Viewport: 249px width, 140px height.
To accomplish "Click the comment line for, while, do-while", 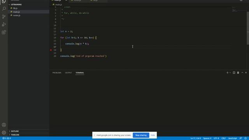I will pos(75,13).
